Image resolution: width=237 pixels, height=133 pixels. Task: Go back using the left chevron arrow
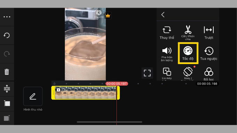pos(163,15)
